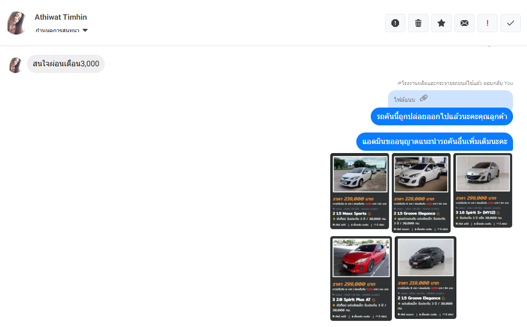Click avatar beside สนใจผ่อนเดือน3,000 message
Image resolution: width=527 pixels, height=327 pixels.
pyautogui.click(x=15, y=65)
